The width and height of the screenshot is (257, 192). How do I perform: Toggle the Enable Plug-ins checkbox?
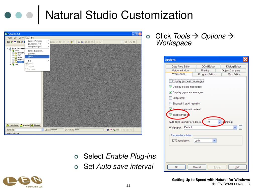pos(170,114)
